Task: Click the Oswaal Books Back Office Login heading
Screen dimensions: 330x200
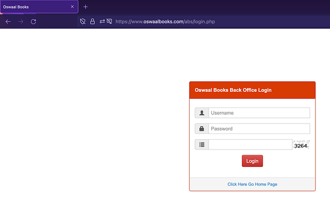Action: [x=233, y=90]
